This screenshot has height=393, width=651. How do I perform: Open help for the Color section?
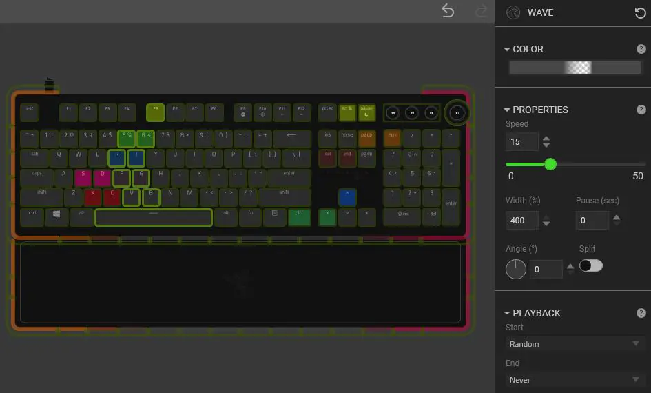click(x=641, y=49)
